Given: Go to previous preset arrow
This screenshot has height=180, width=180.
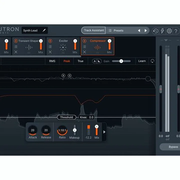Looking at the screenshot, I should point(139,30).
